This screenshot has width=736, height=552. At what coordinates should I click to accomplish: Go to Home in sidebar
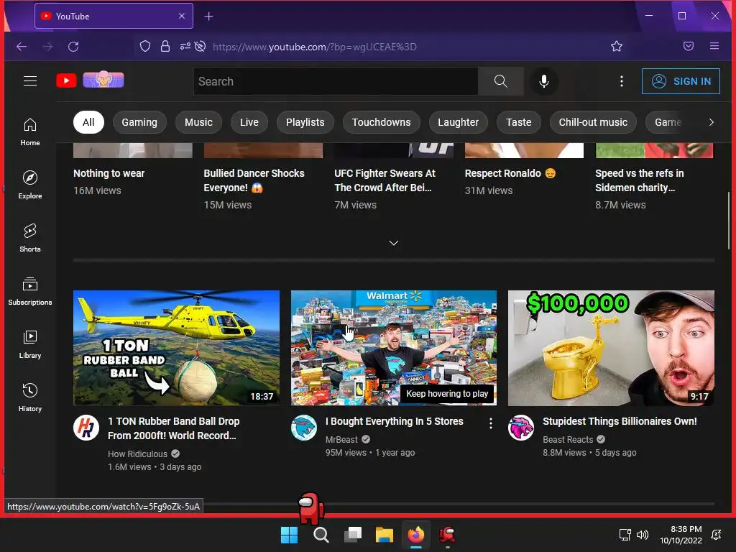pyautogui.click(x=30, y=132)
